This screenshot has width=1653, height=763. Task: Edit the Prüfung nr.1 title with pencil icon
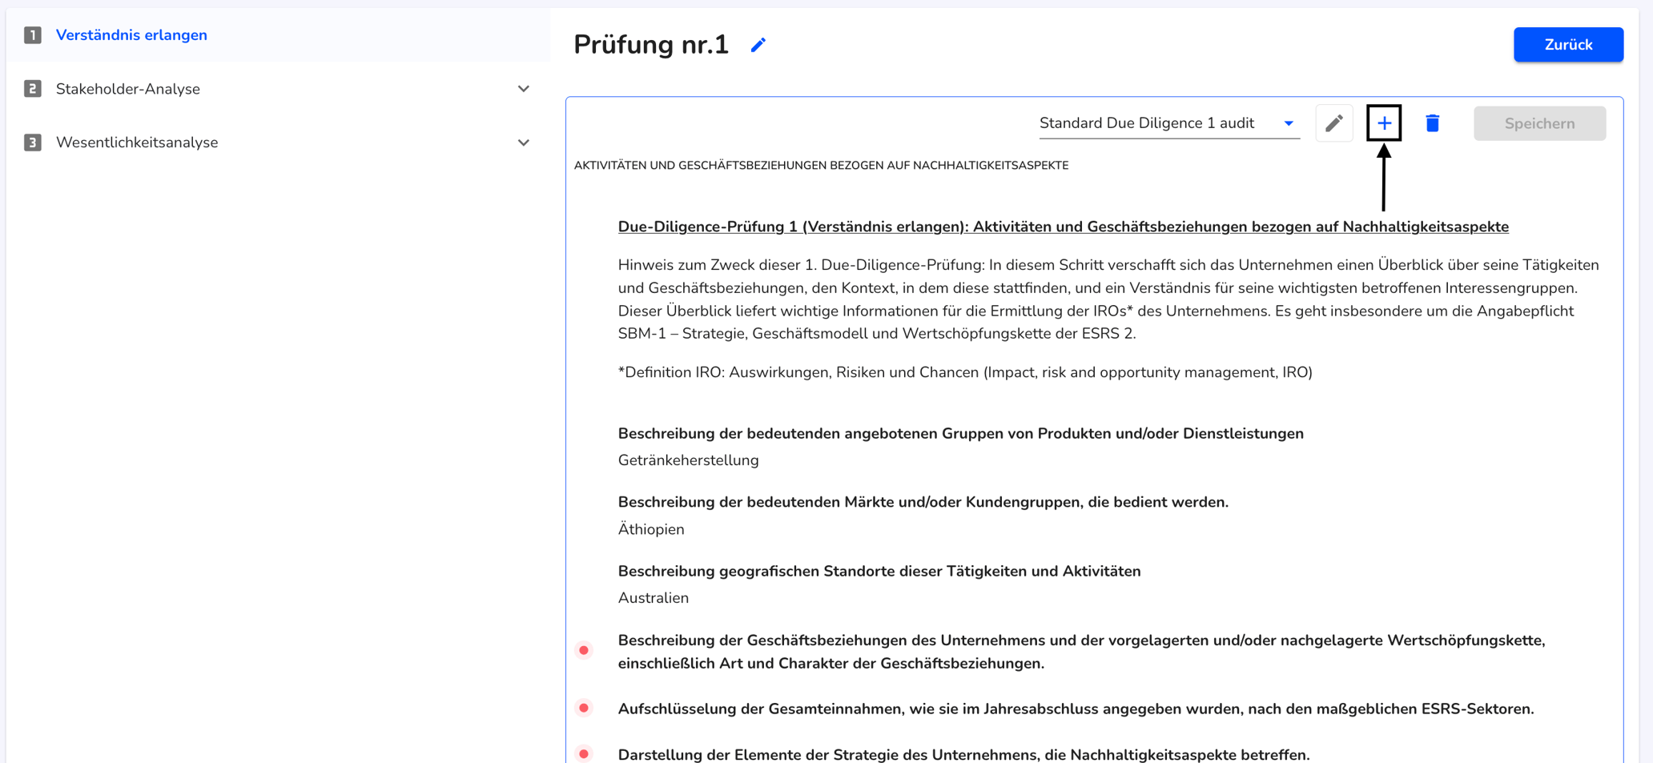coord(758,46)
